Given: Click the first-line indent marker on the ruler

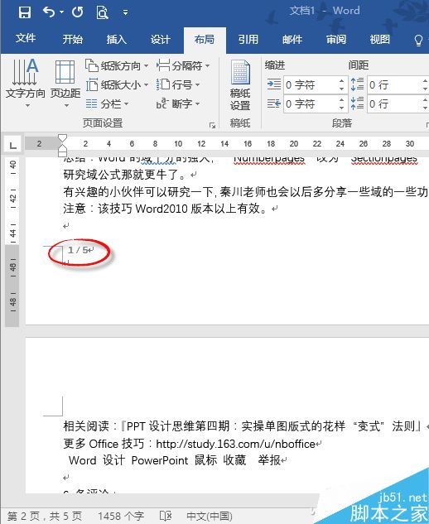Looking at the screenshot, I should click(x=62, y=139).
